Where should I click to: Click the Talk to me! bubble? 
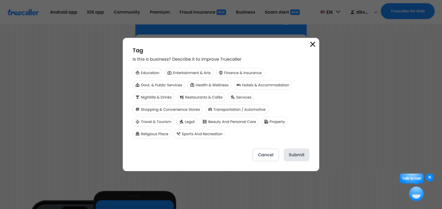[x=411, y=178]
